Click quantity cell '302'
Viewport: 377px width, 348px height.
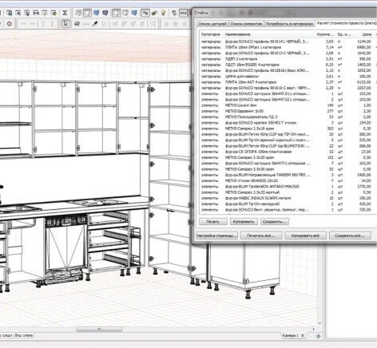tap(330, 129)
